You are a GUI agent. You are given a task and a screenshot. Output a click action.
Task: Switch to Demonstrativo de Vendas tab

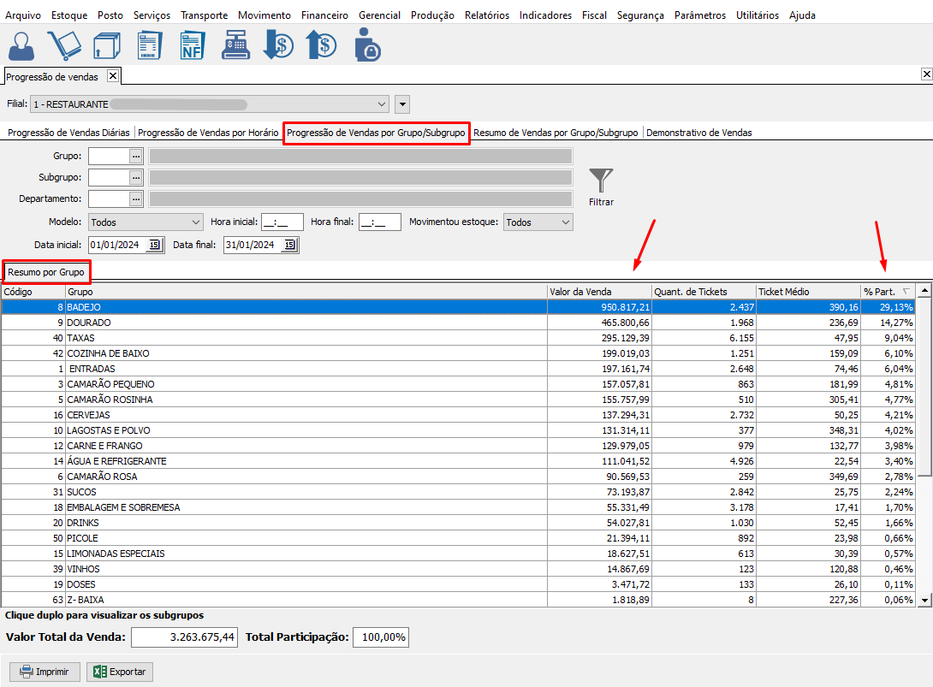click(x=698, y=133)
